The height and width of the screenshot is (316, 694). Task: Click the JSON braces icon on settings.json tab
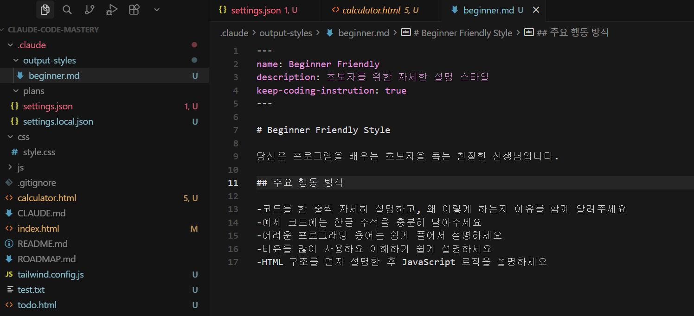click(x=223, y=10)
